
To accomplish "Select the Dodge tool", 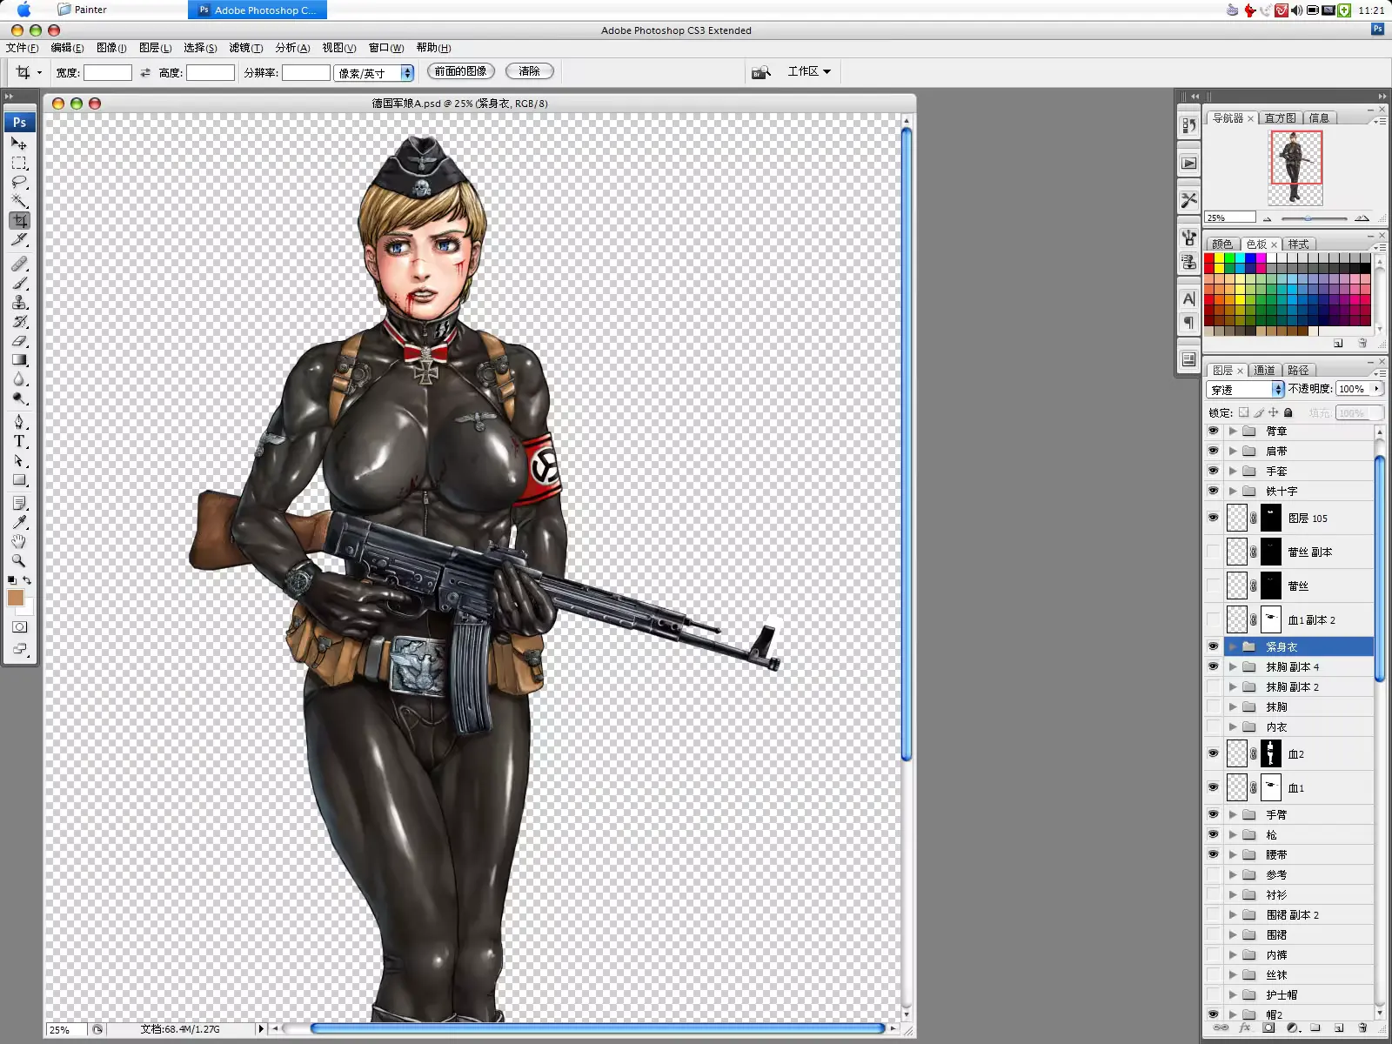I will pyautogui.click(x=19, y=398).
